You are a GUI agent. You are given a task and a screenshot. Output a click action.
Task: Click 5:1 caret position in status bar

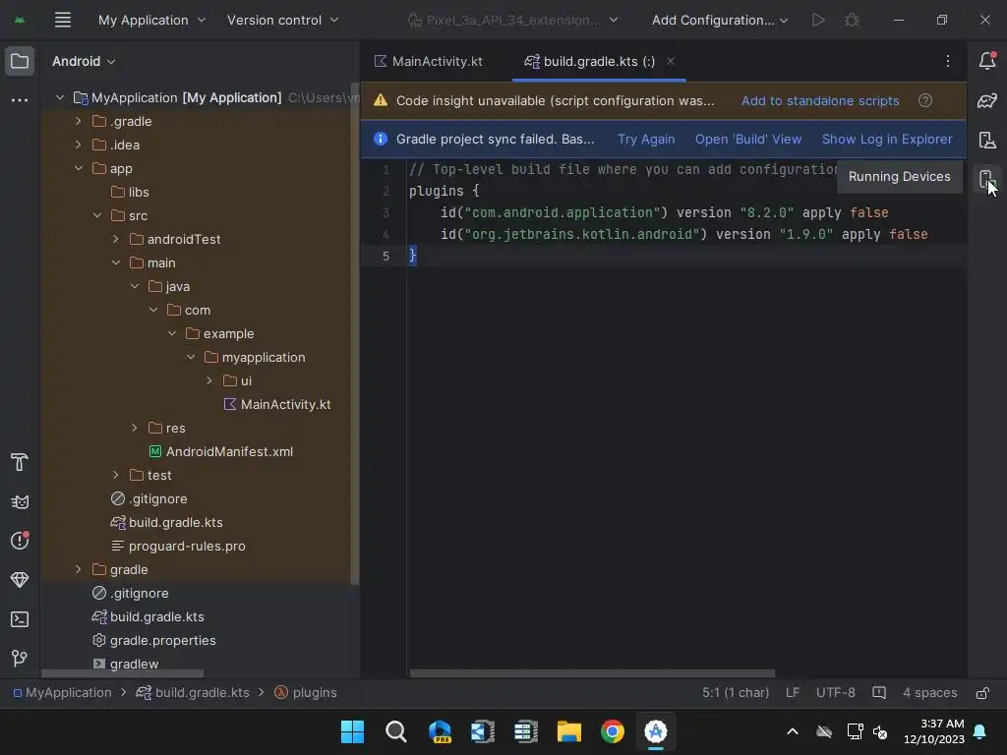point(736,693)
